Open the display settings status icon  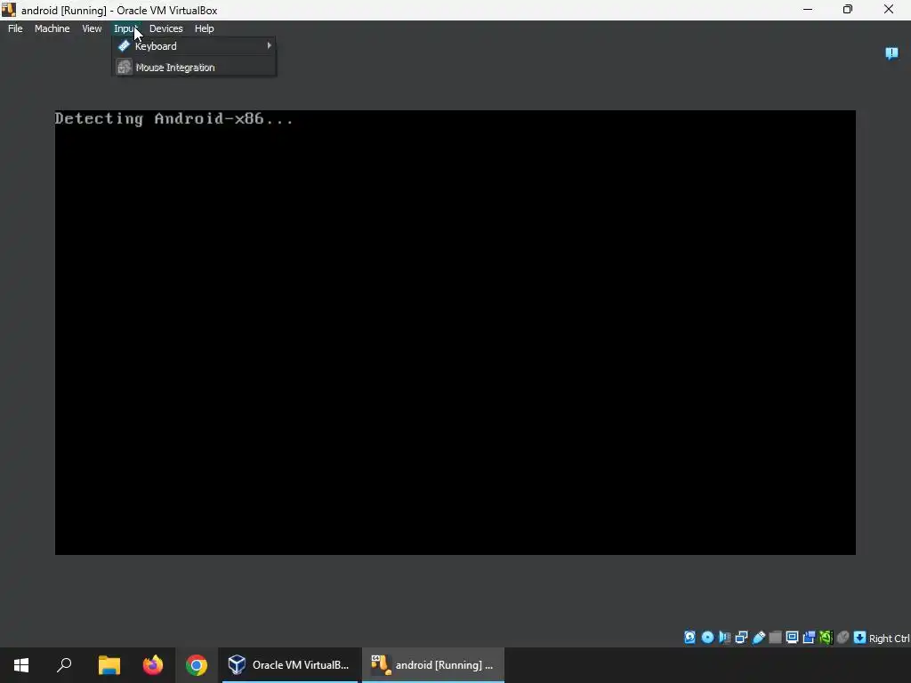[792, 638]
